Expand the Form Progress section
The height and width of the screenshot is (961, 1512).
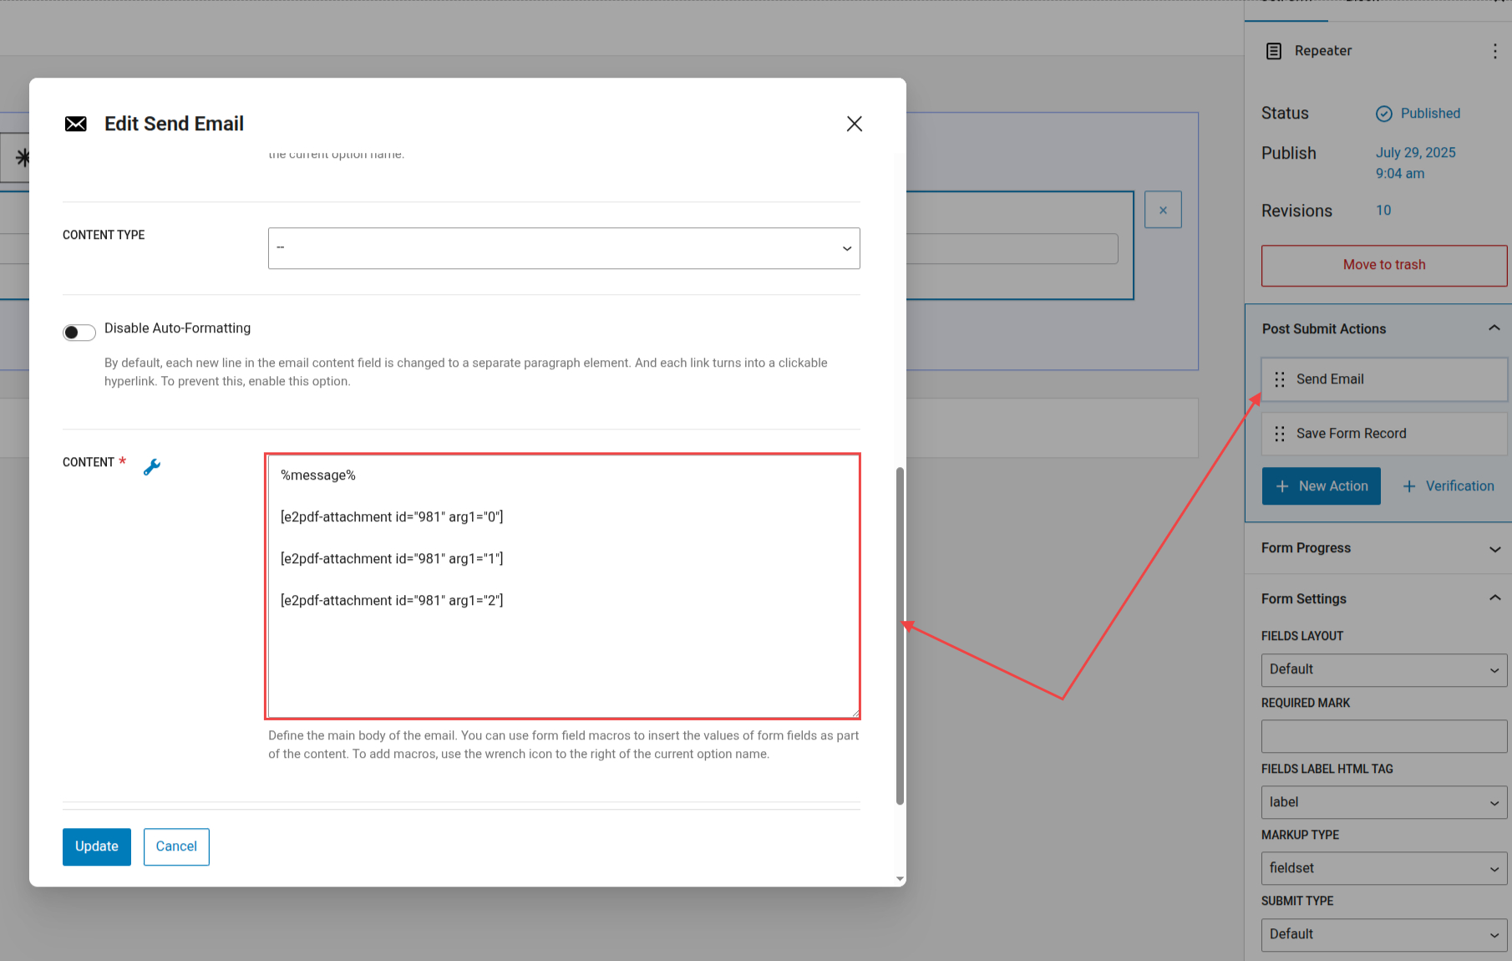[1494, 548]
